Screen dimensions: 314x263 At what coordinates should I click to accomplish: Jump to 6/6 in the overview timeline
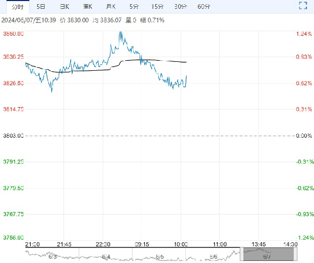(213, 257)
